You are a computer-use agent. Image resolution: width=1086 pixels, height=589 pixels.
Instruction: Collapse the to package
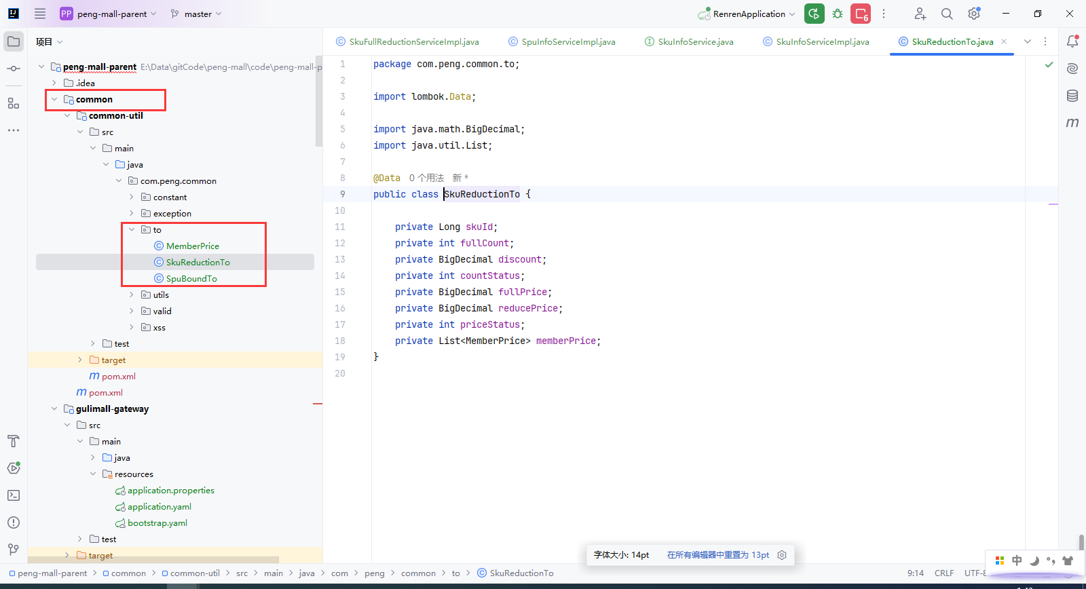tap(132, 229)
